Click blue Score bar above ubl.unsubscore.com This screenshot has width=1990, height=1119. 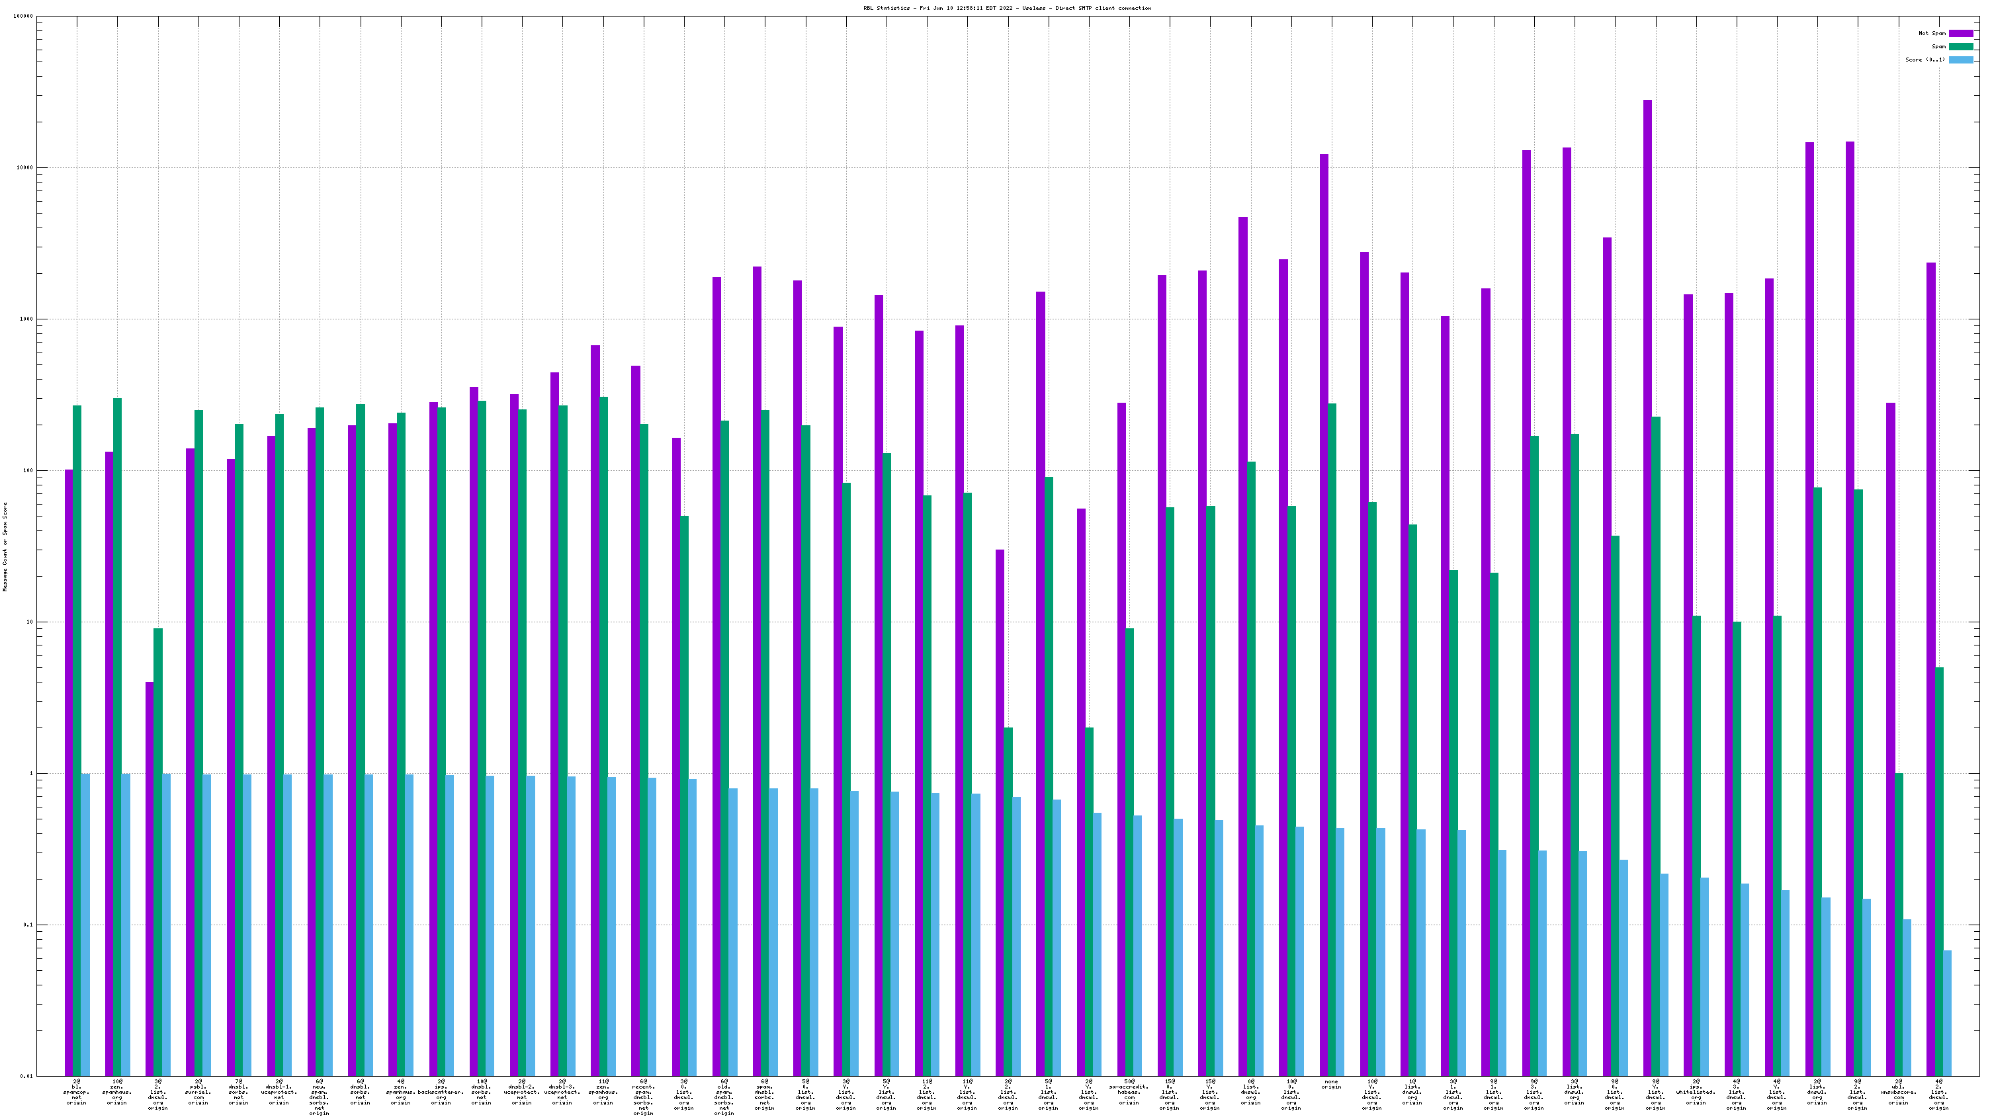(1907, 996)
